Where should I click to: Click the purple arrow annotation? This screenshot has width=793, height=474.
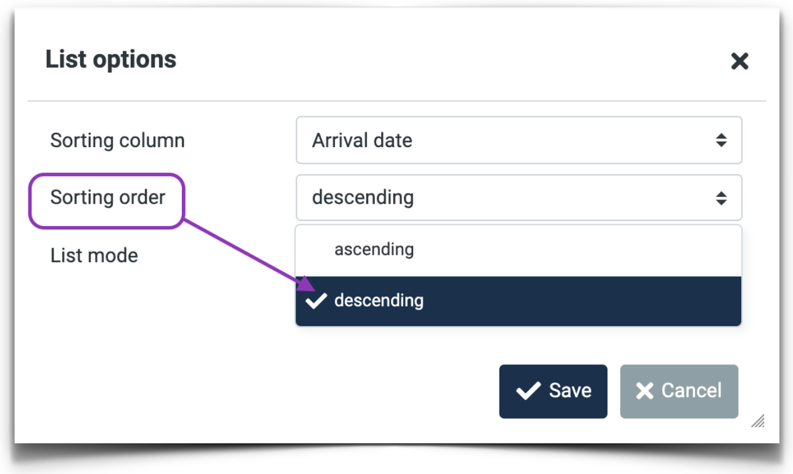(x=247, y=252)
